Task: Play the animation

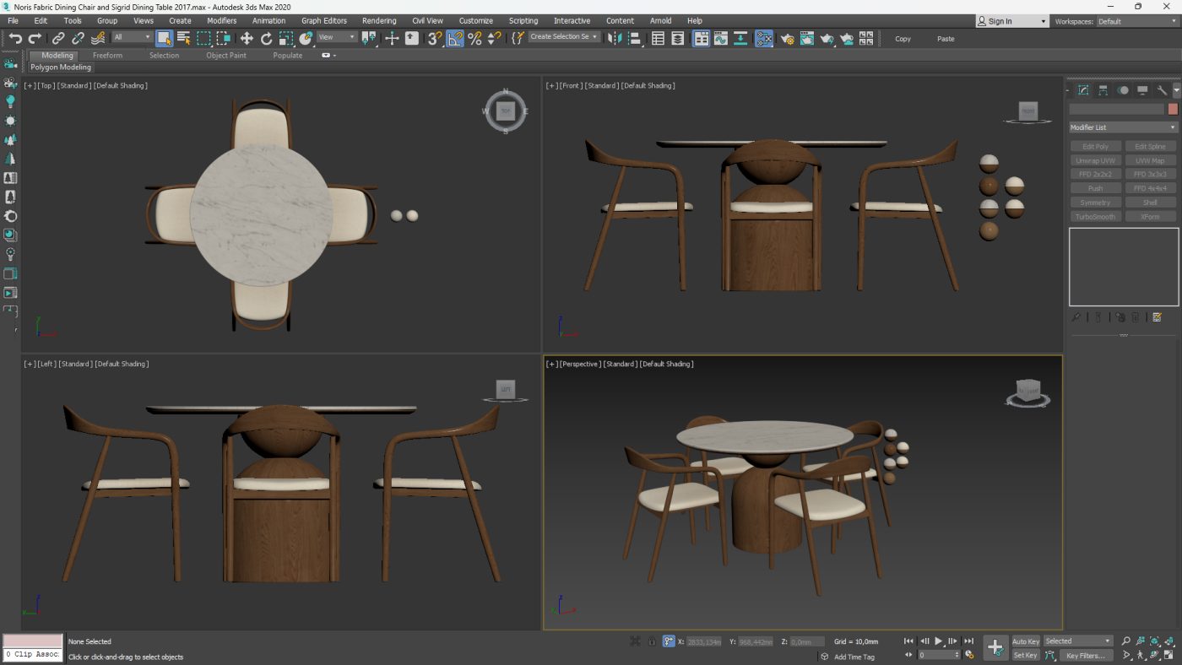Action: (938, 641)
